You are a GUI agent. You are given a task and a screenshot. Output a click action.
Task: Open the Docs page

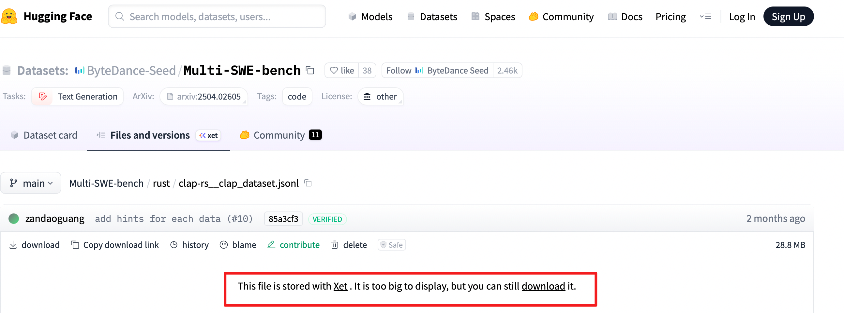coord(625,17)
